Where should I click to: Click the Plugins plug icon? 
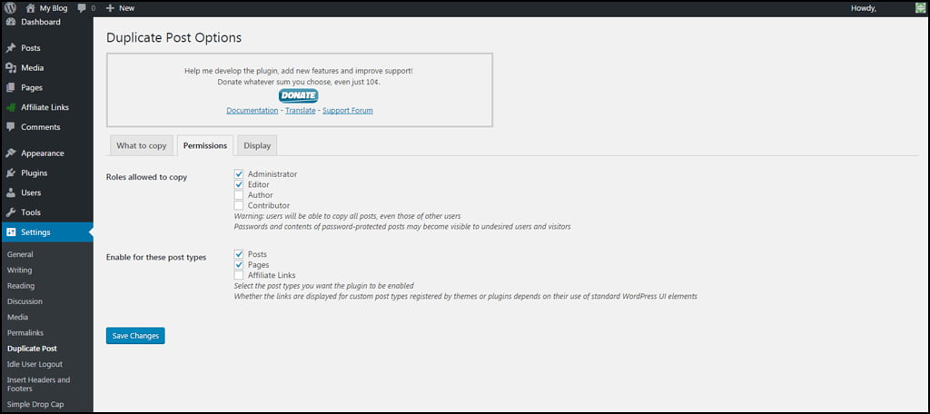coord(11,173)
